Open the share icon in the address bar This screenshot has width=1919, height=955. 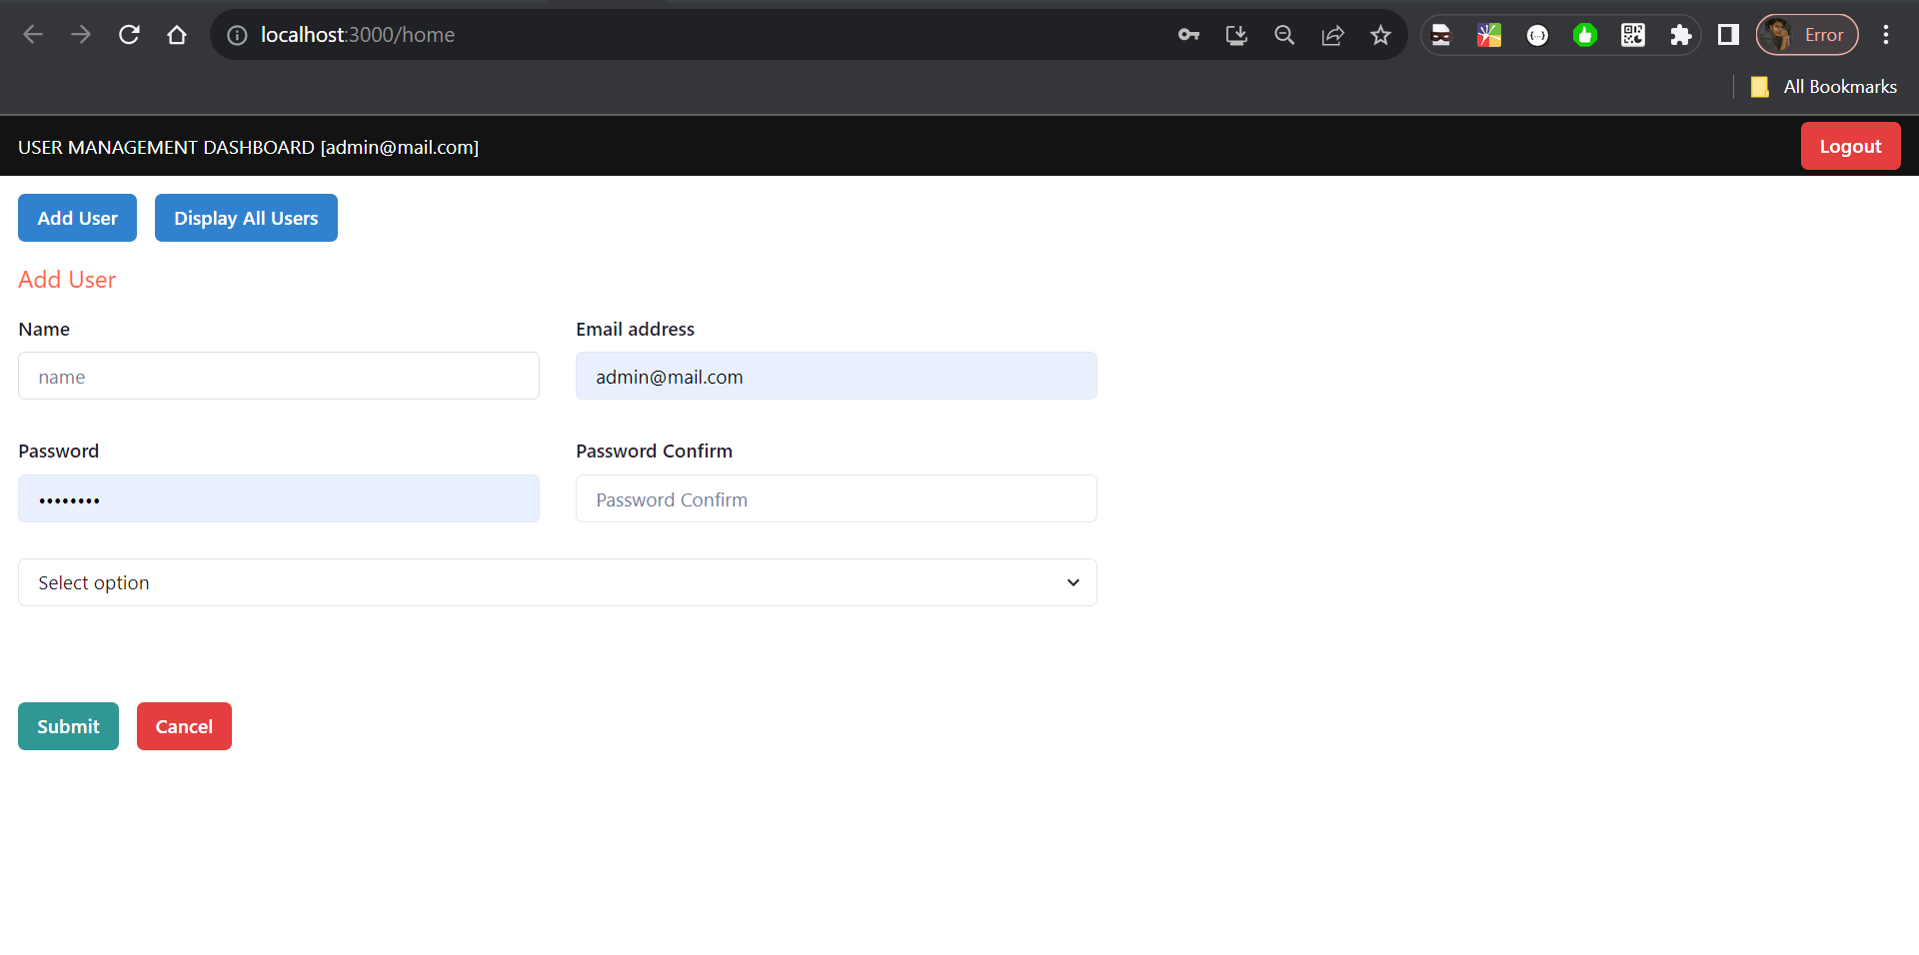point(1332,34)
